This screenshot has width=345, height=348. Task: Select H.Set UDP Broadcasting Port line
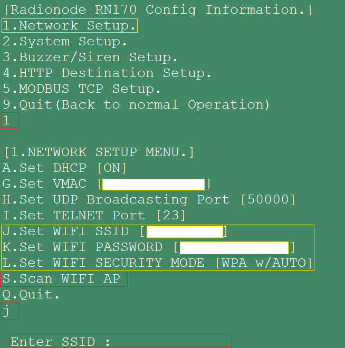149,199
